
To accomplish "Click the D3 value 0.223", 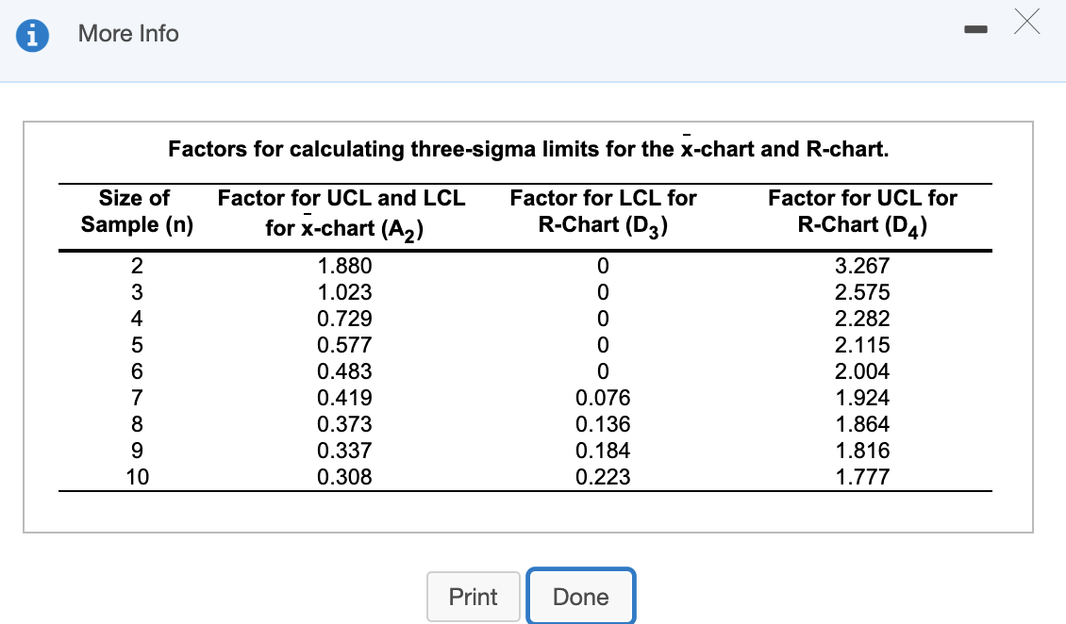I will [603, 477].
